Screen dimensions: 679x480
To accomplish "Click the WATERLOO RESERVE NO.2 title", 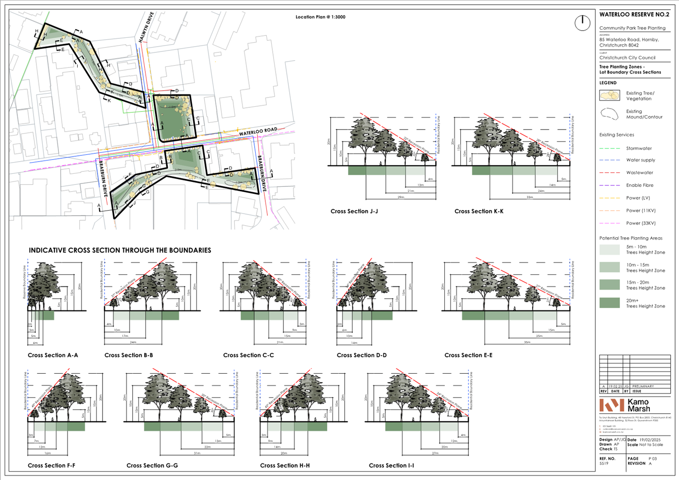I will [x=634, y=15].
